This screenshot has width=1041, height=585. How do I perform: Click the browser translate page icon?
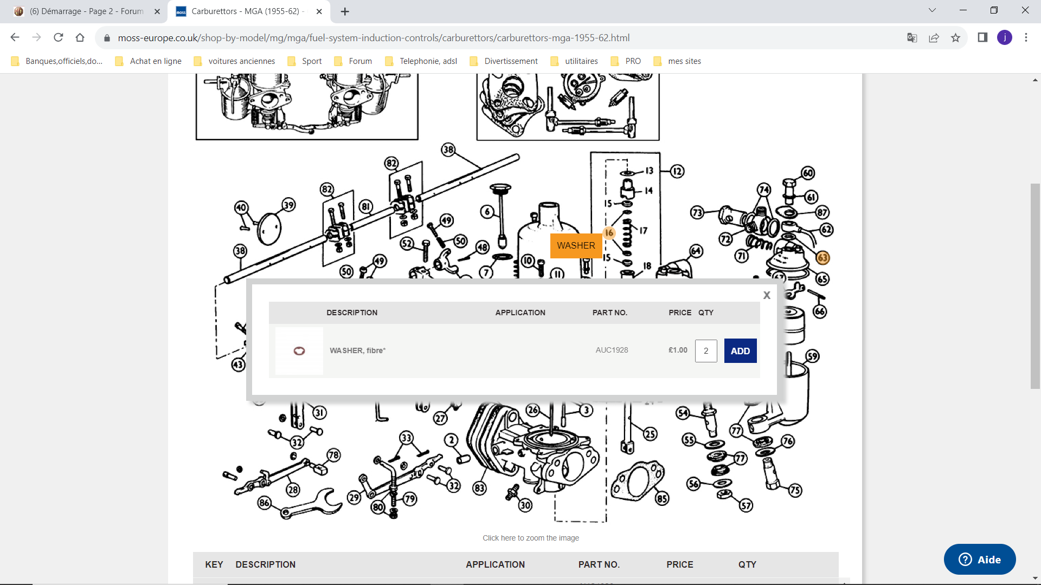913,38
